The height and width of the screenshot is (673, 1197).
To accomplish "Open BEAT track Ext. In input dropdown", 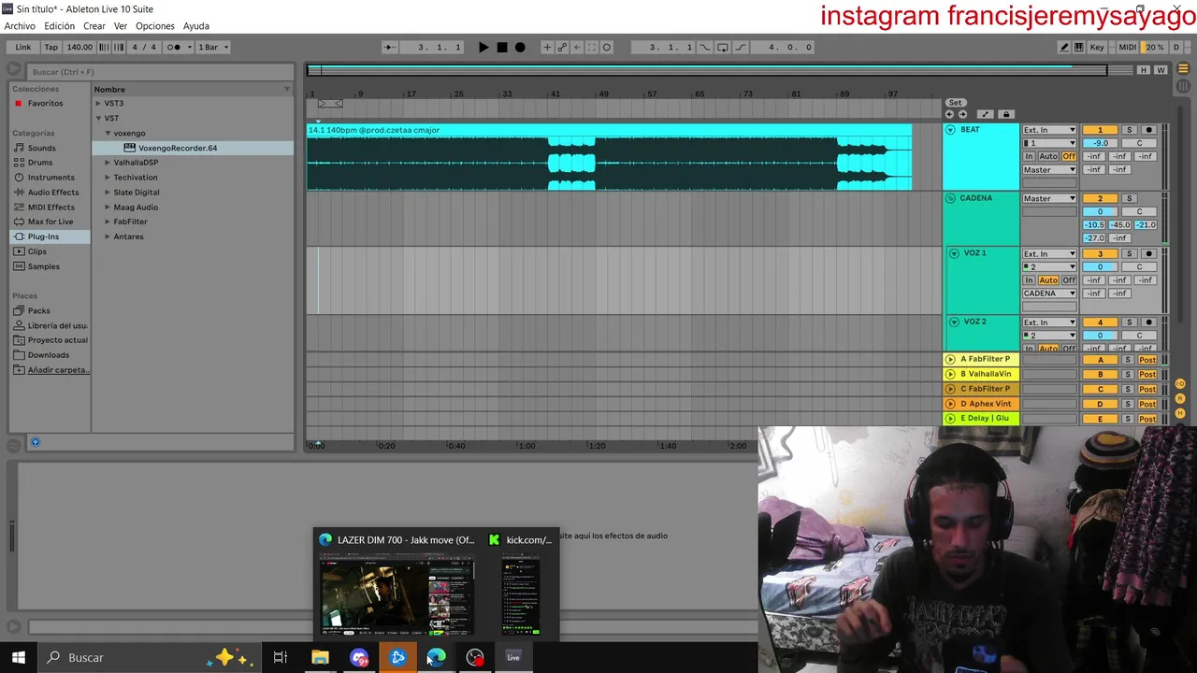I will (x=1049, y=130).
